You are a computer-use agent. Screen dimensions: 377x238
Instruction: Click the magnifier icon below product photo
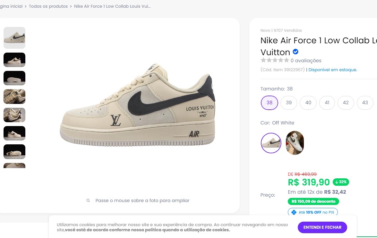(x=88, y=200)
